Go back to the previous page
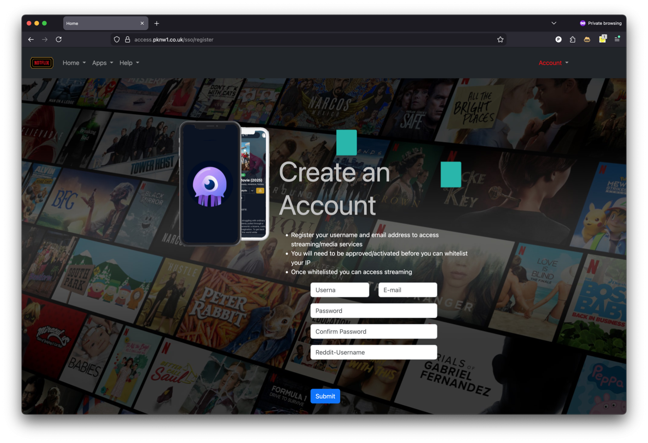Screen dimensions: 648x443 click(31, 39)
